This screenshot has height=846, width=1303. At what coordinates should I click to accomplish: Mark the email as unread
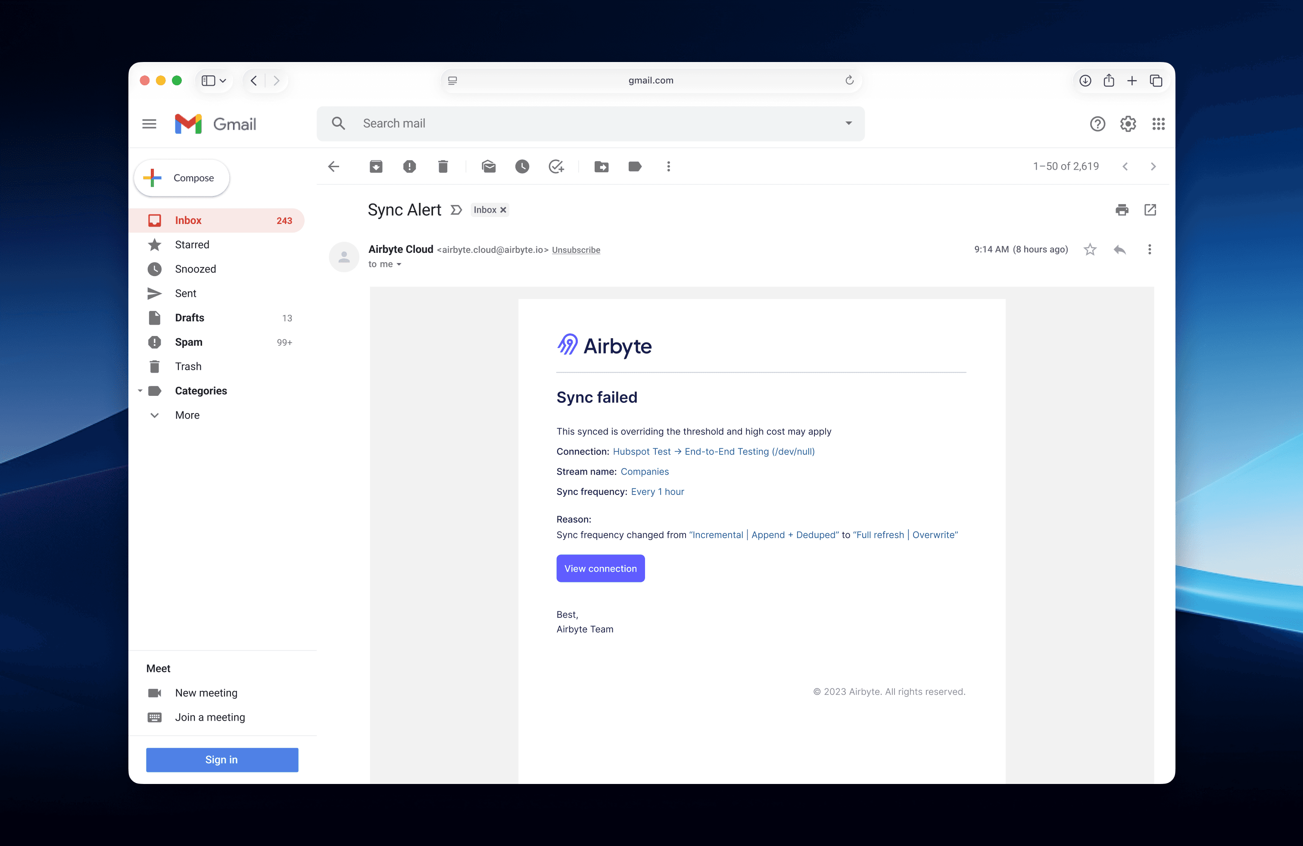488,166
